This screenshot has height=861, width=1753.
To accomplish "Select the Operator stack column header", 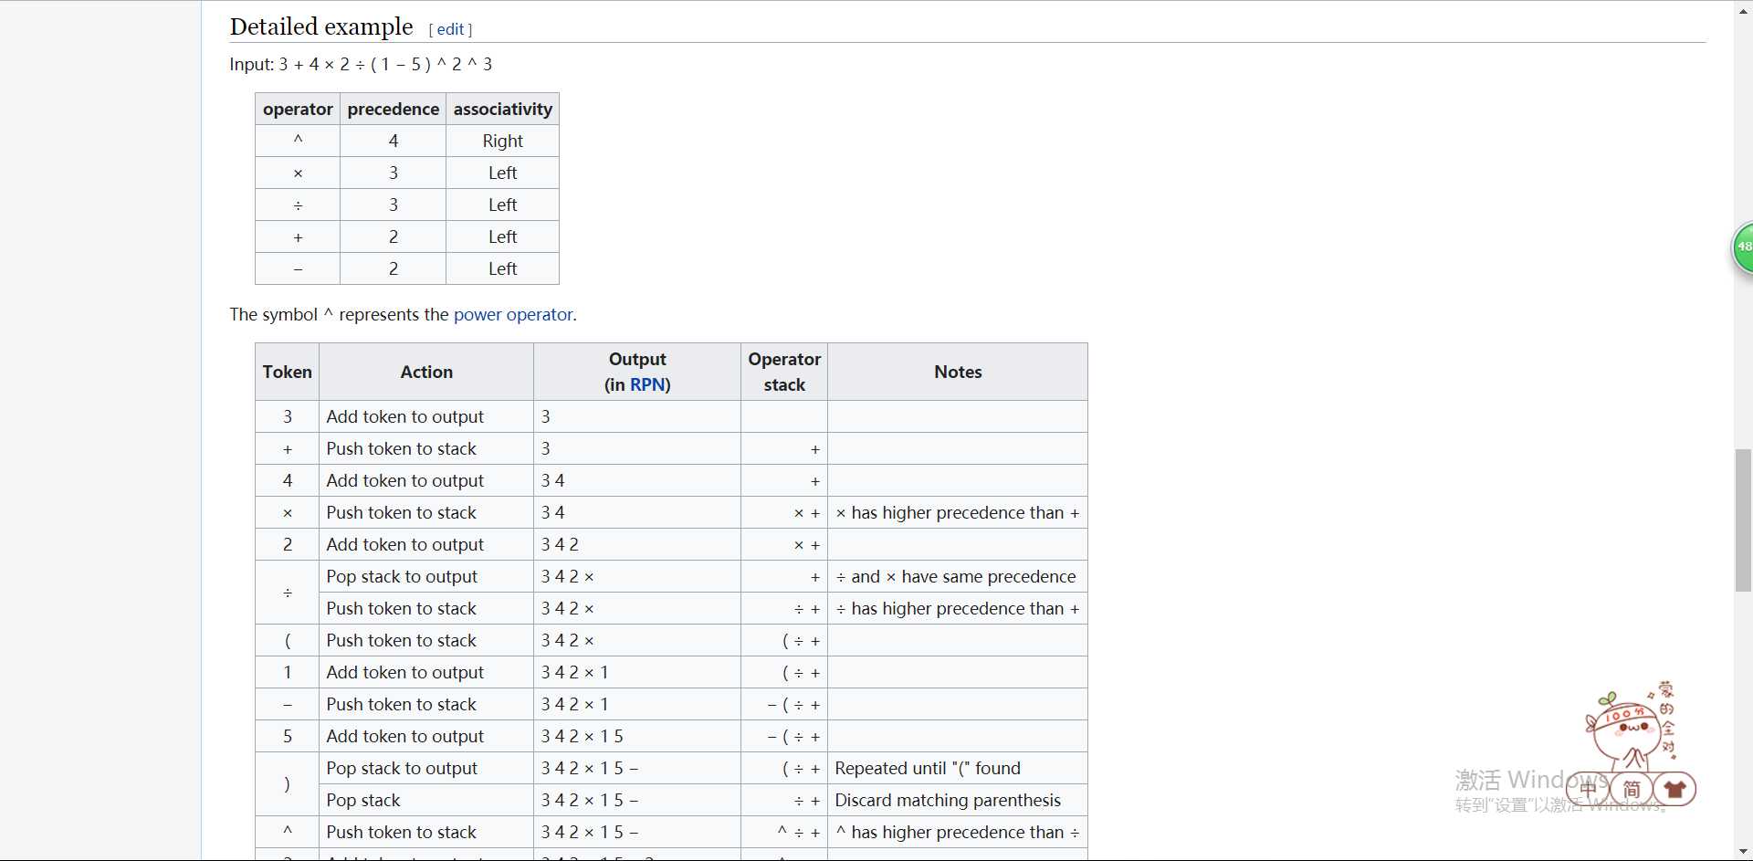I will pos(784,372).
